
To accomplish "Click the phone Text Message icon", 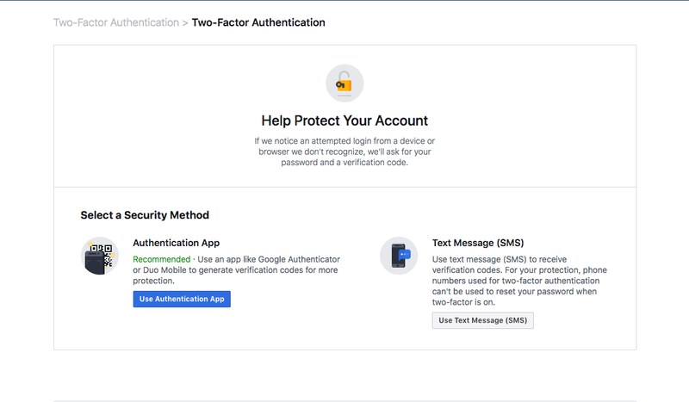I will (x=399, y=256).
